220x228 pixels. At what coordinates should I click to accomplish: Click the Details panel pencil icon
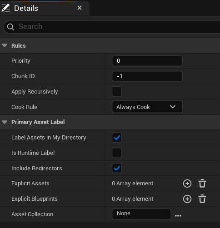(x=5, y=8)
